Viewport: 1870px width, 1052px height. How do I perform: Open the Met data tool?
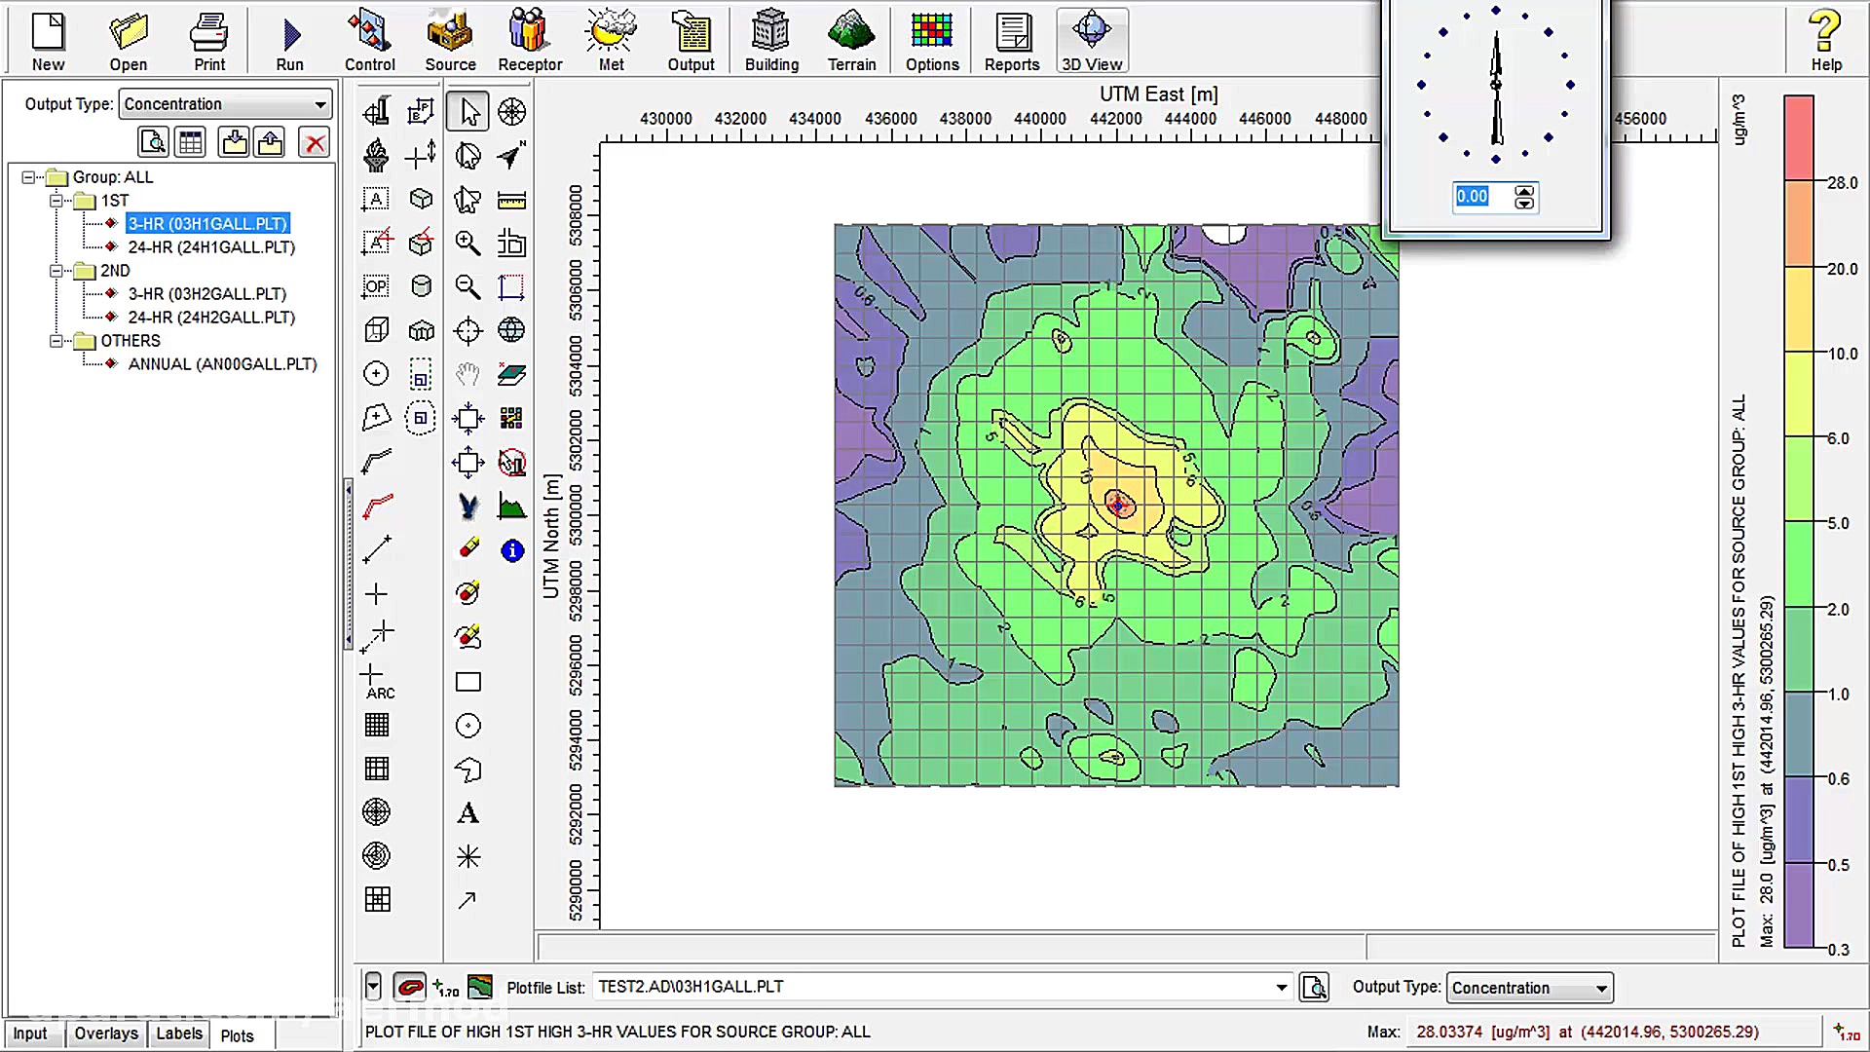pos(611,41)
